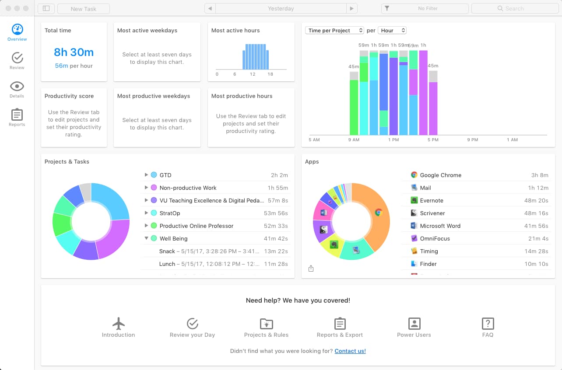Open the Hour interval dropdown
Image resolution: width=562 pixels, height=370 pixels.
click(392, 31)
